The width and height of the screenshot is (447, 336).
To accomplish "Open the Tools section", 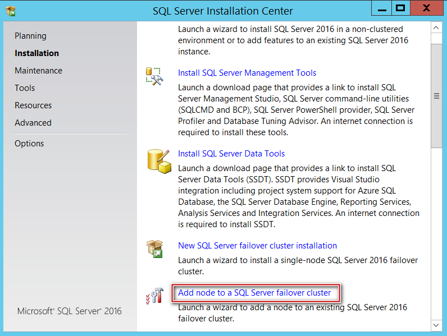I will (x=25, y=88).
